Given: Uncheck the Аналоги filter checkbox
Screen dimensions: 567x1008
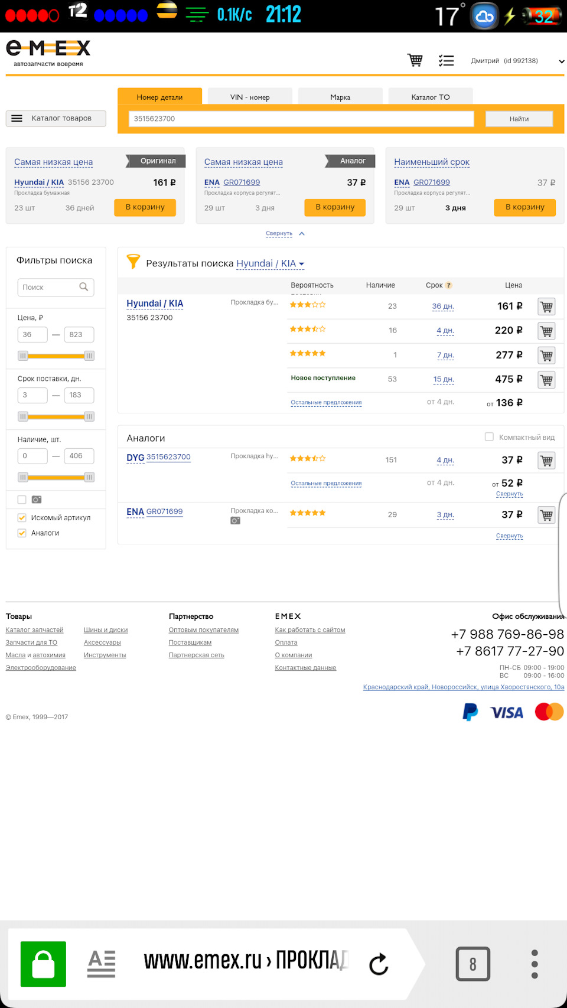Looking at the screenshot, I should [22, 533].
